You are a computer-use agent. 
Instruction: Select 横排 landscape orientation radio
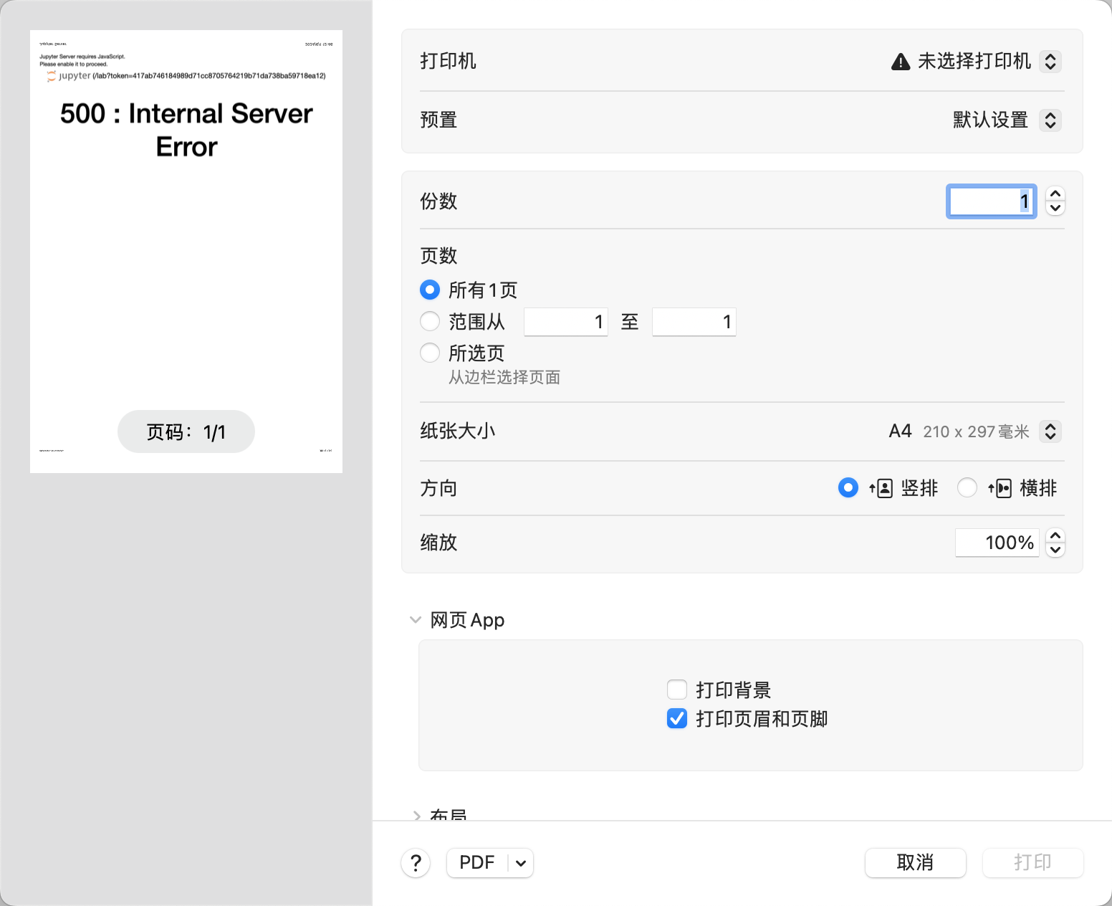(x=967, y=488)
